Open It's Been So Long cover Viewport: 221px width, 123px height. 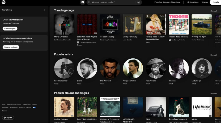110,24
